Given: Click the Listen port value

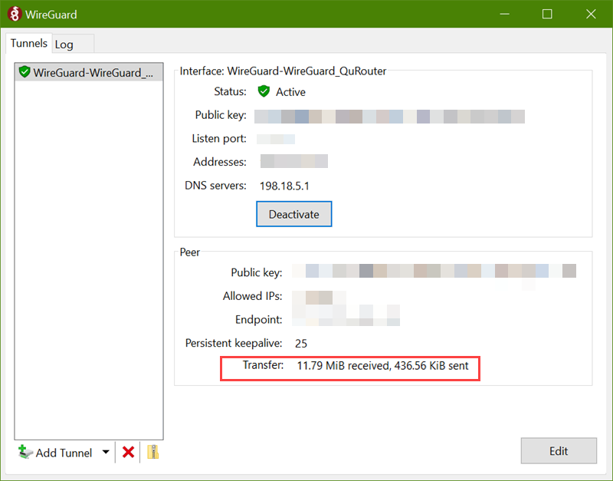Looking at the screenshot, I should (x=276, y=139).
